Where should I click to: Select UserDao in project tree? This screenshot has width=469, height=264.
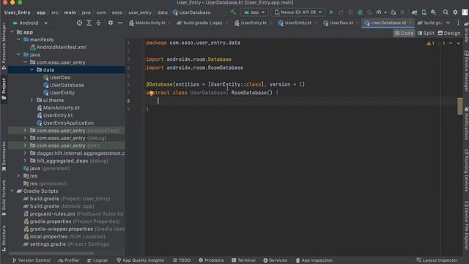(x=60, y=77)
